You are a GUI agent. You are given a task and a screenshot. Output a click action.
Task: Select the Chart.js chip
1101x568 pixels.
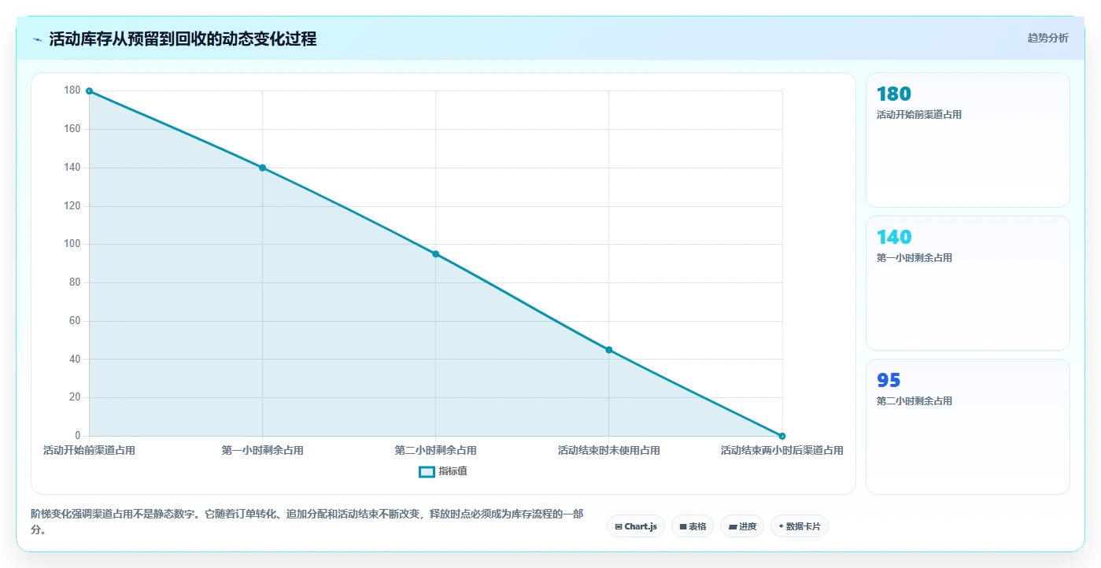636,526
